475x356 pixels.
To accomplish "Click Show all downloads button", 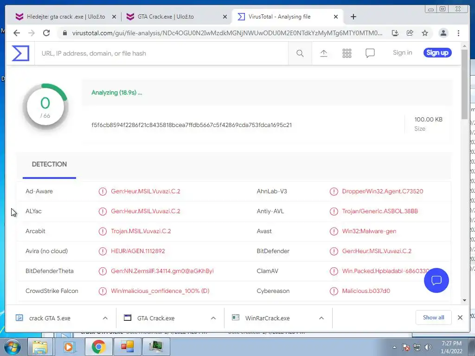I will [434, 317].
